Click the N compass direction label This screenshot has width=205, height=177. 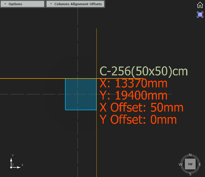point(190,155)
